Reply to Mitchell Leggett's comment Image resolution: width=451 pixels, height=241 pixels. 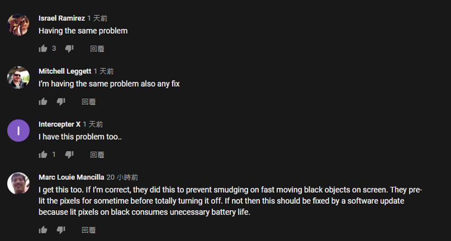click(89, 102)
